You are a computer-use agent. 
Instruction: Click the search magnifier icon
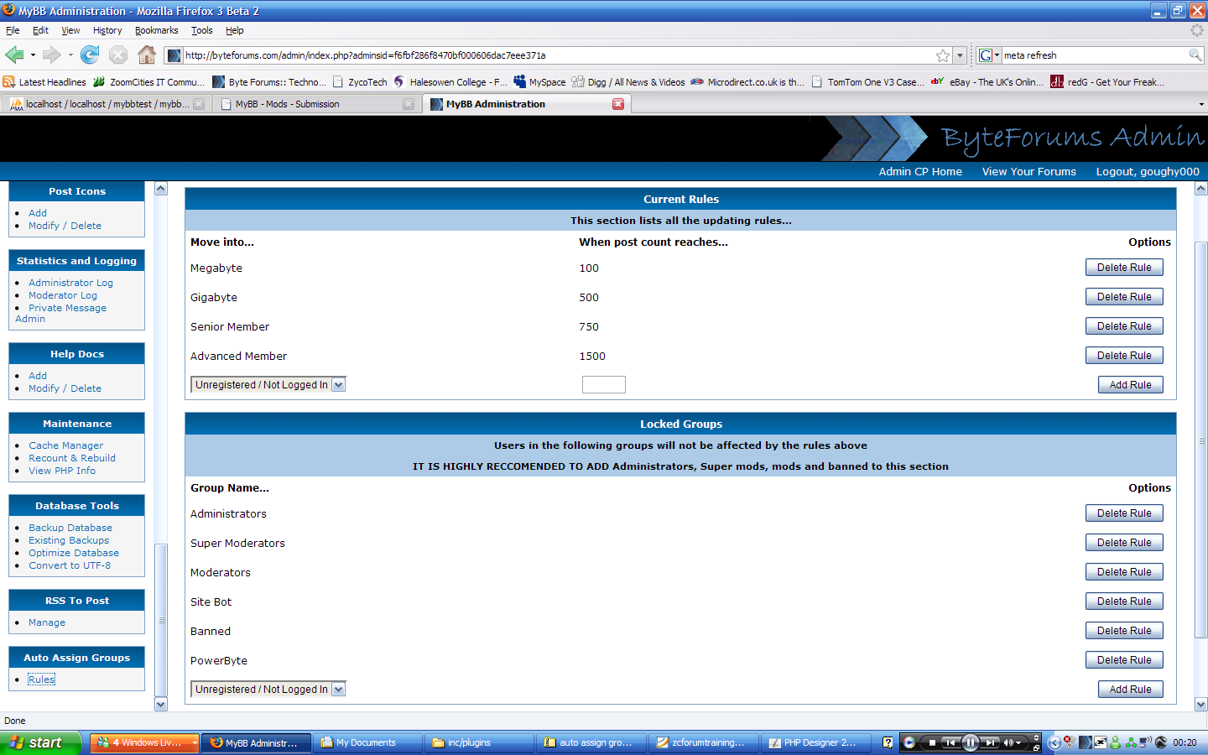[1195, 55]
